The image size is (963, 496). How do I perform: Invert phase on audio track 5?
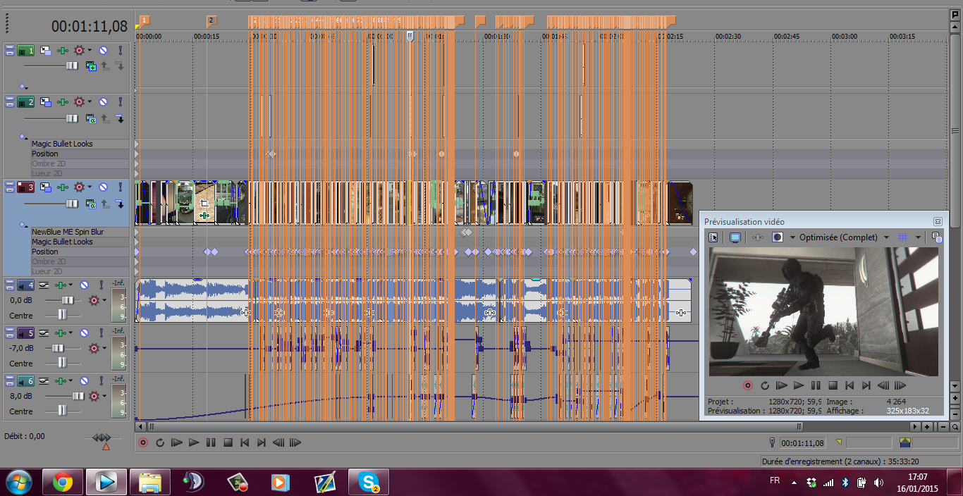pos(44,333)
